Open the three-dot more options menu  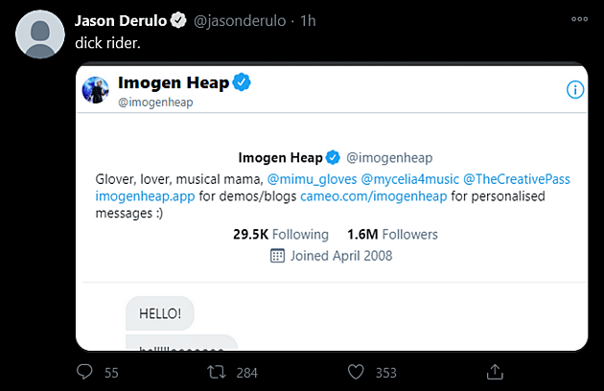(579, 19)
